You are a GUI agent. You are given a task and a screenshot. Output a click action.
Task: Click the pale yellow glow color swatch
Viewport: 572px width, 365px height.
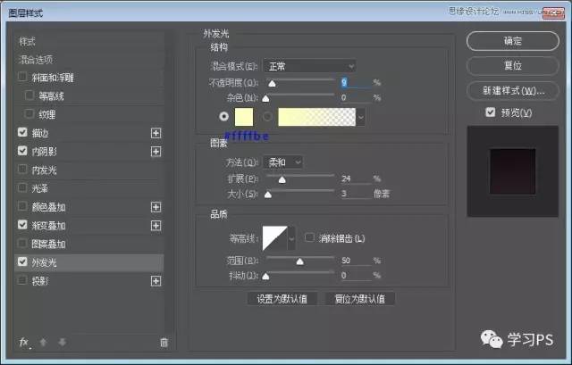pos(245,116)
